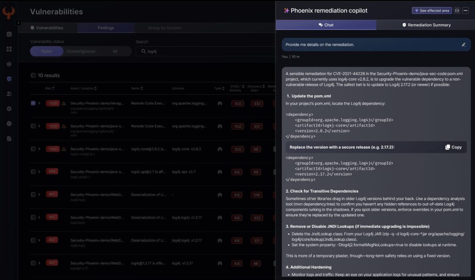Open the grid apps icon in sidebar
This screenshot has height=280, width=475.
pos(9,49)
